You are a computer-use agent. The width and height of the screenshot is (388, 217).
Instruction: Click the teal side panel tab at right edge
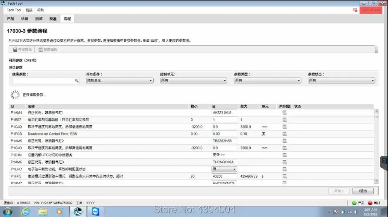[384, 163]
